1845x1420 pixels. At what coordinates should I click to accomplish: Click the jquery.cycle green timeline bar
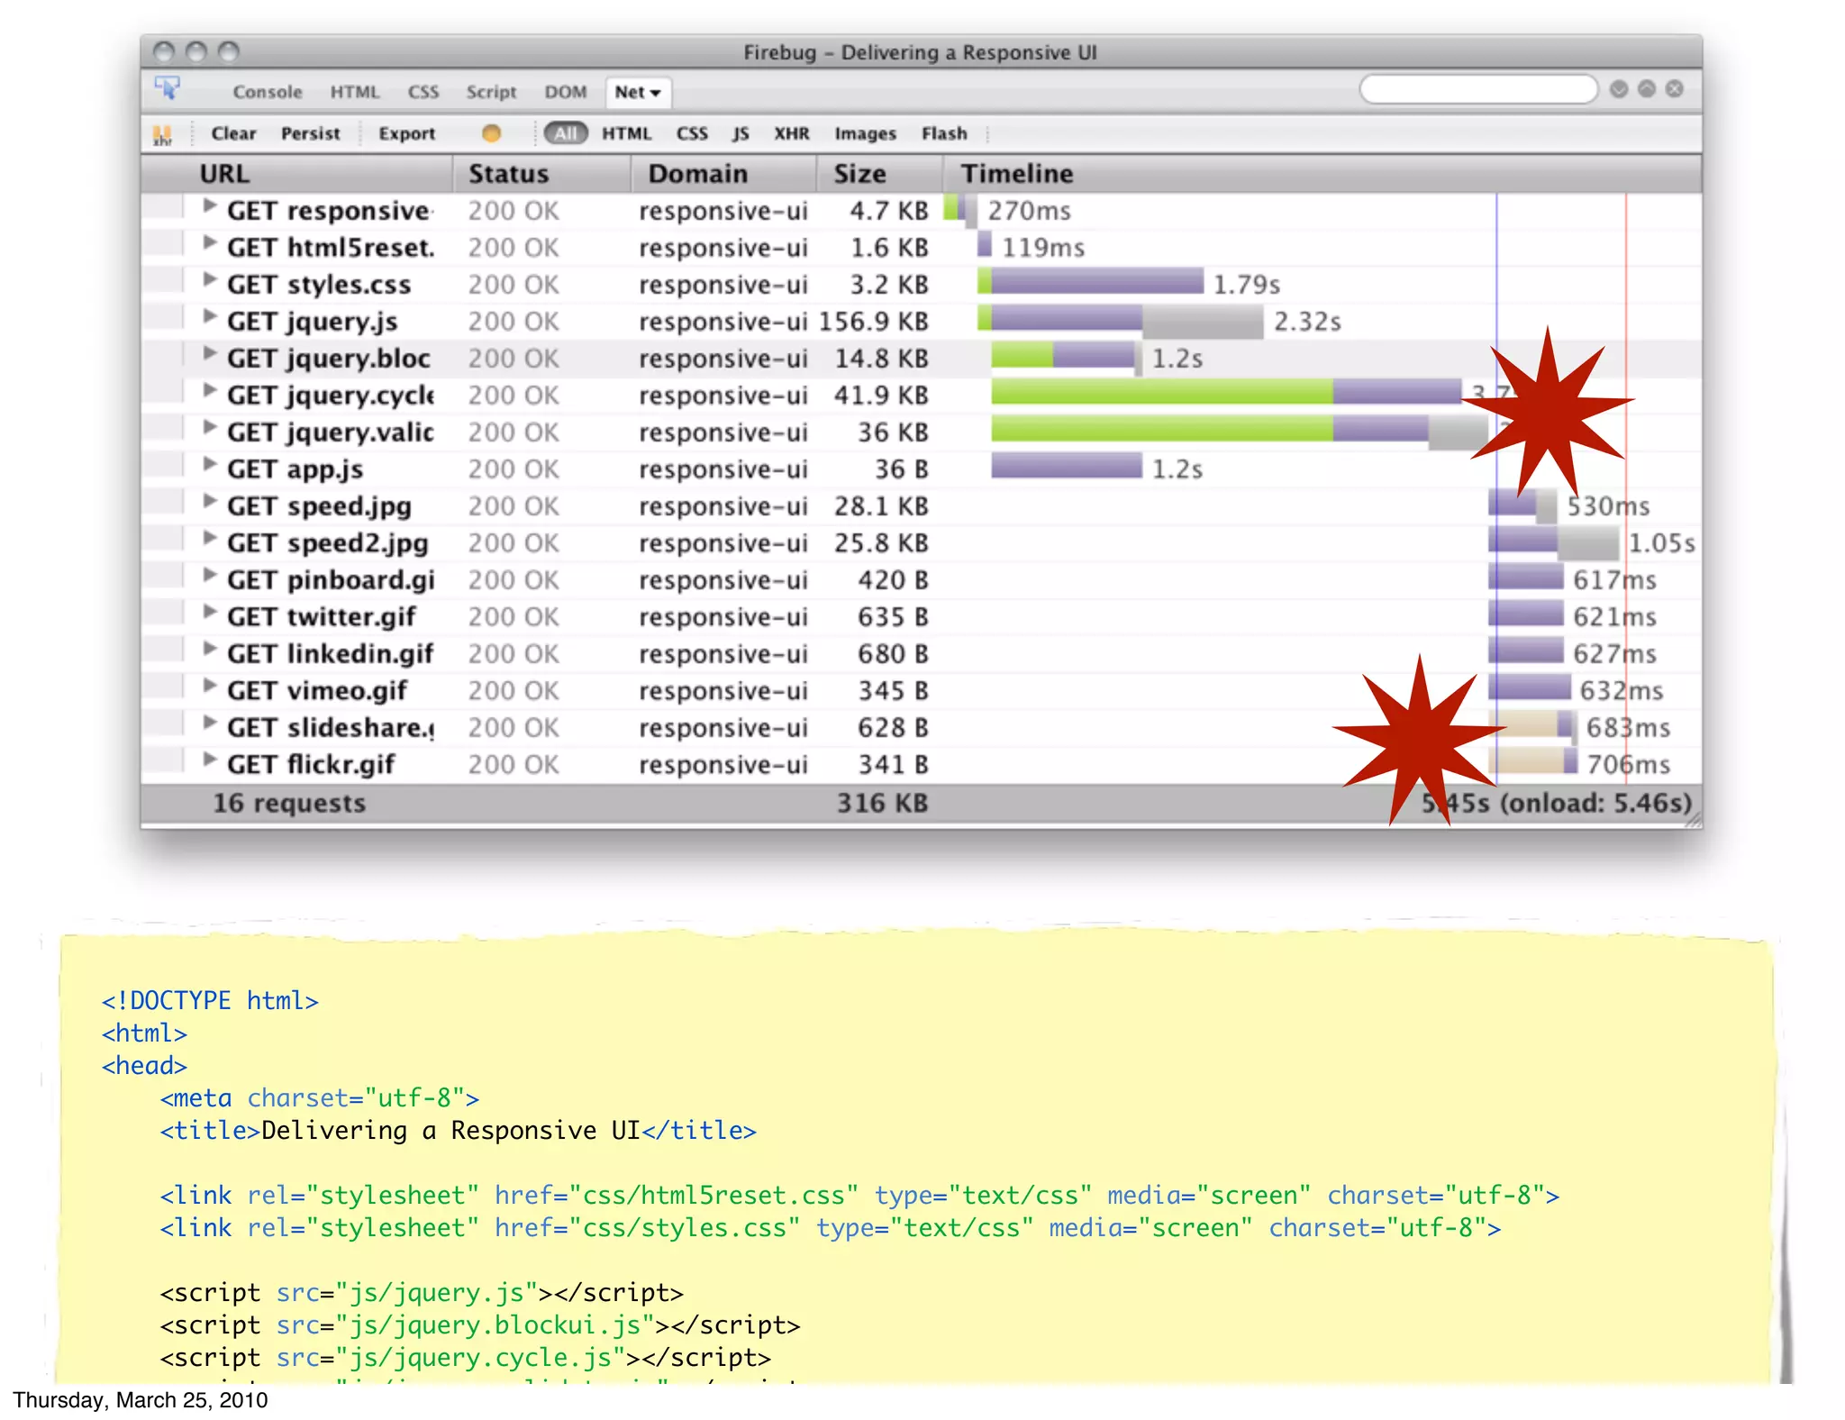1160,391
